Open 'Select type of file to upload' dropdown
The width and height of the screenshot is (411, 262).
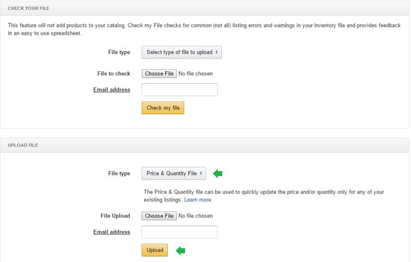pos(181,52)
